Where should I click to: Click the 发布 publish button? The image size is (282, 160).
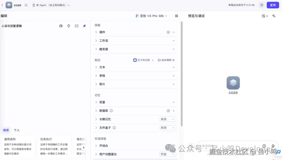click(273, 5)
